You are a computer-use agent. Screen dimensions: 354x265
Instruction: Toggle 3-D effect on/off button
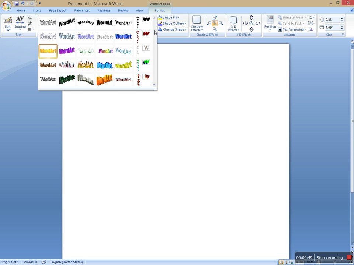[251, 23]
